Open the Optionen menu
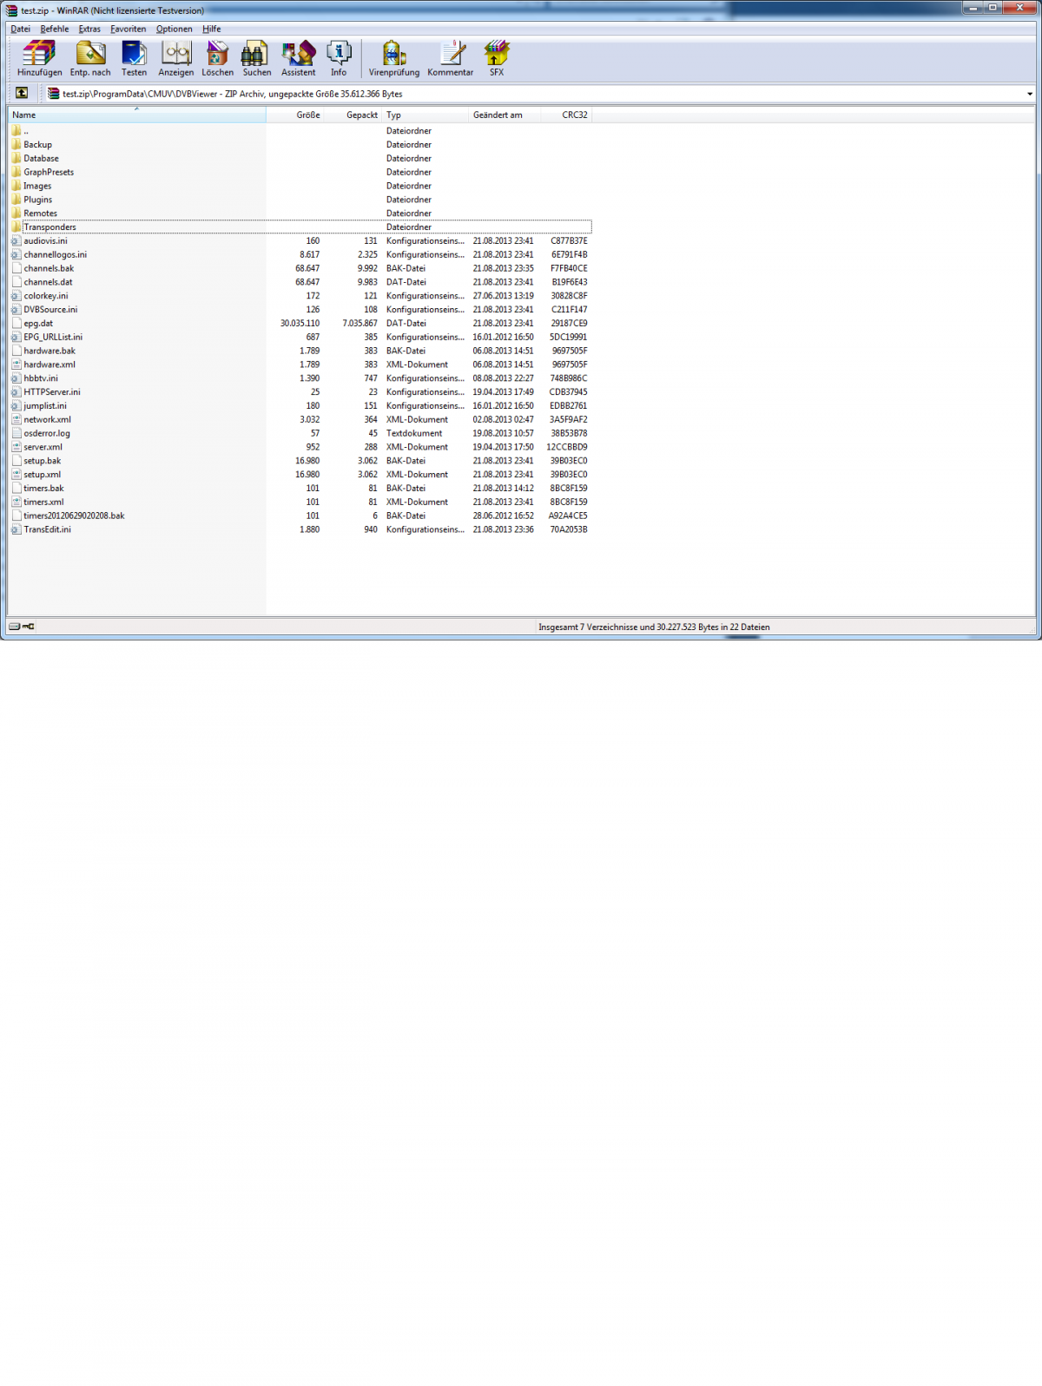This screenshot has height=1386, width=1042. pyautogui.click(x=175, y=29)
